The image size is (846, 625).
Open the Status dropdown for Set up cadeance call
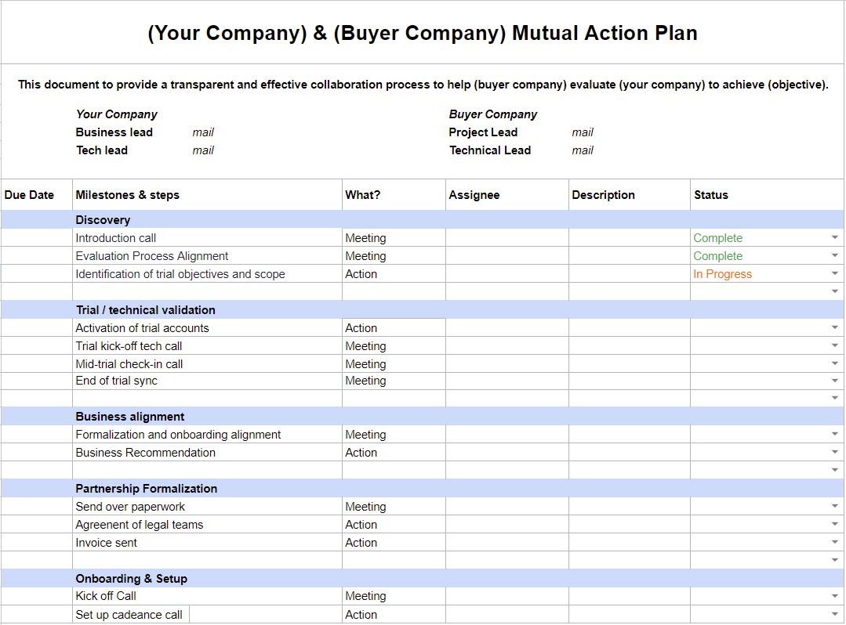[834, 614]
